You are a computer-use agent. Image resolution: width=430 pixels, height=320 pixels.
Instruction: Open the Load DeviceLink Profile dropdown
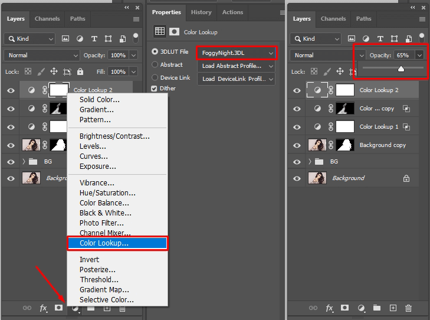click(236, 79)
